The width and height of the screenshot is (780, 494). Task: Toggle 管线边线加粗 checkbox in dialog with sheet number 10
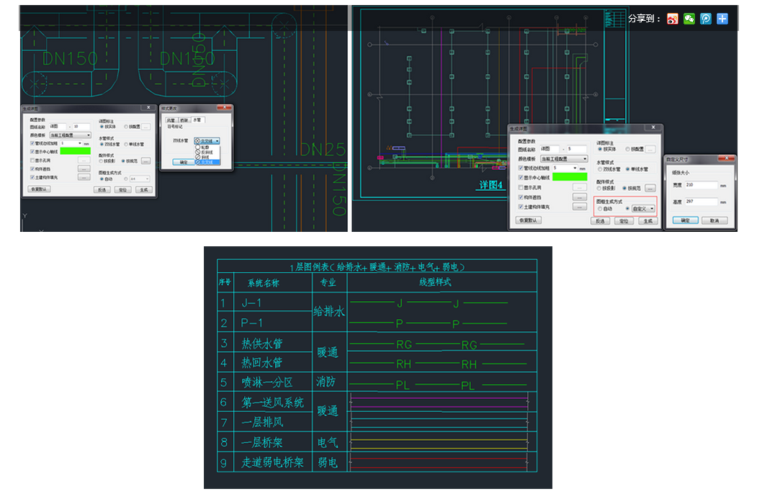(32, 143)
